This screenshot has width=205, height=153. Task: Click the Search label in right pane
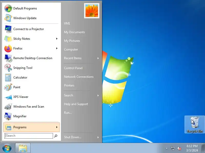click(x=68, y=95)
